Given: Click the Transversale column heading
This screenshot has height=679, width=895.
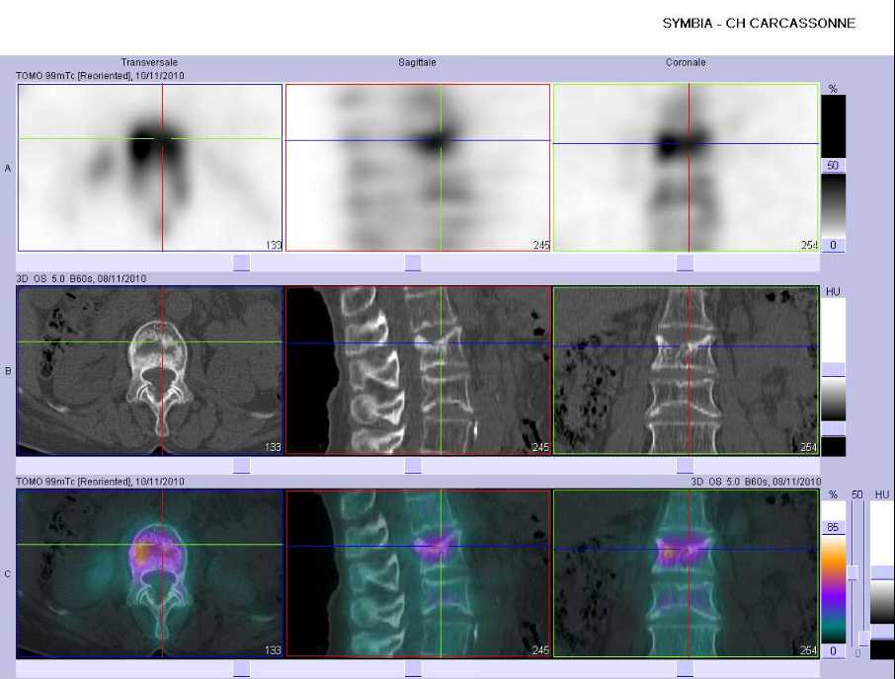Looking at the screenshot, I should point(149,62).
